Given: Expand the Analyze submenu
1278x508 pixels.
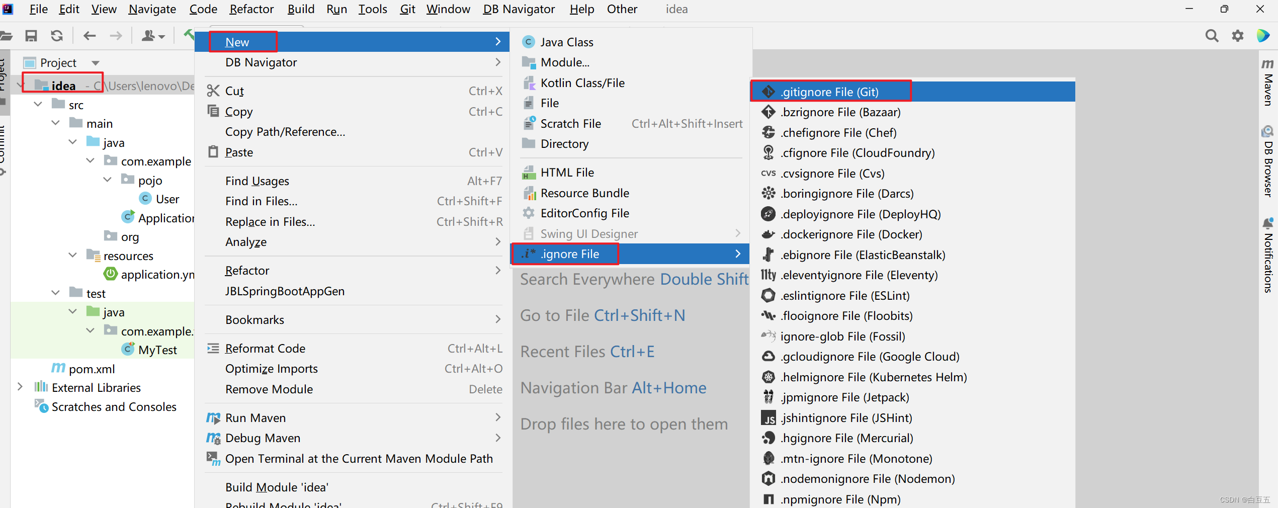Looking at the screenshot, I should [352, 242].
